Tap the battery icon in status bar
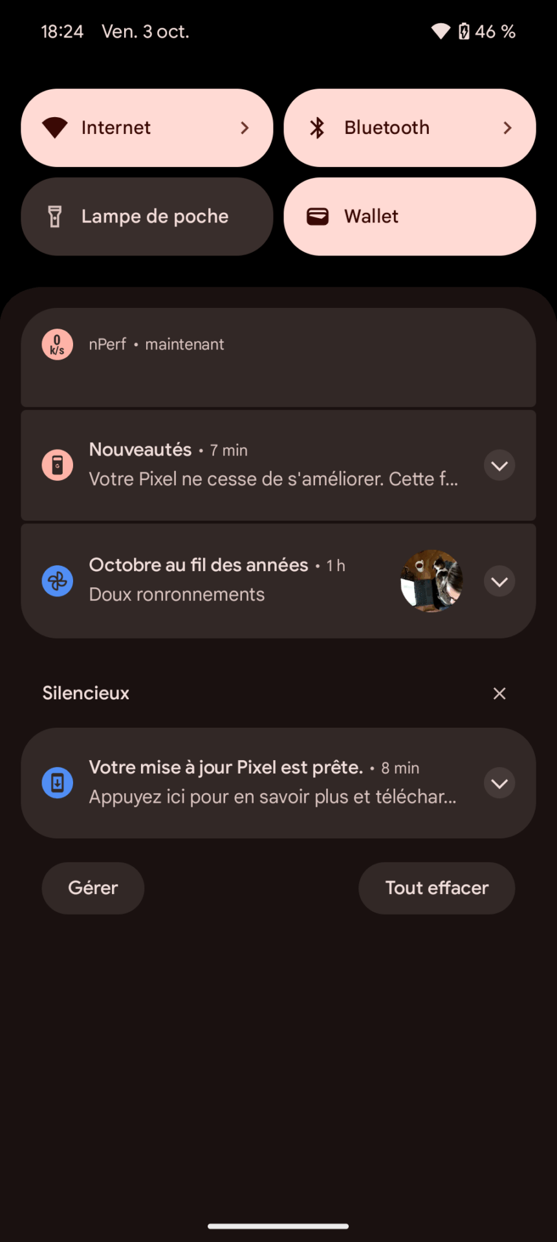This screenshot has width=557, height=1242. coord(464,31)
